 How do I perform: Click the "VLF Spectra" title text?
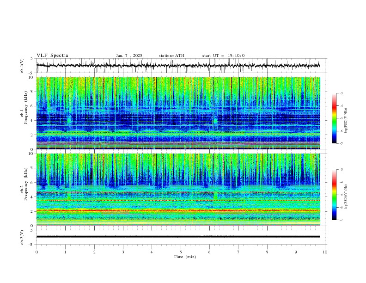[52, 55]
